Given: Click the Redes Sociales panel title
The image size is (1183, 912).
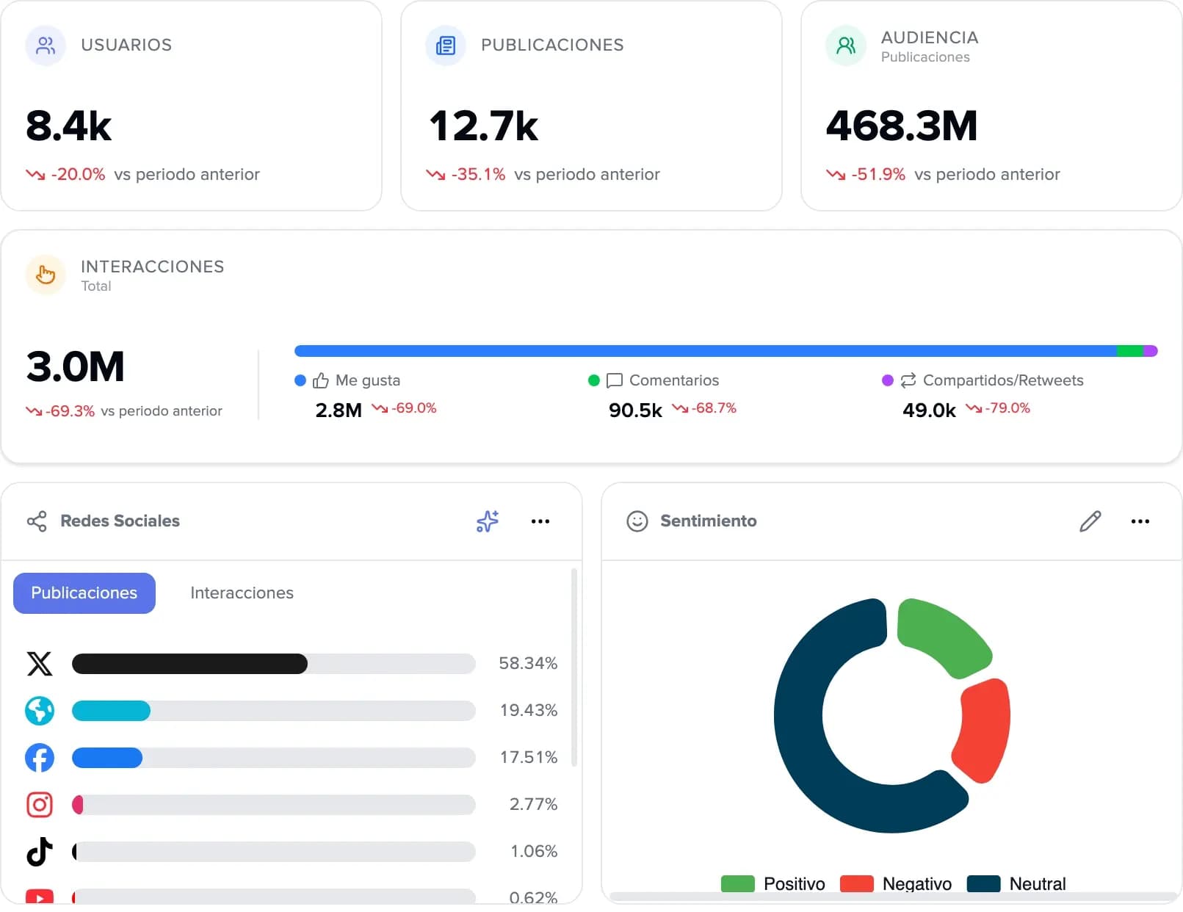Looking at the screenshot, I should tap(120, 521).
